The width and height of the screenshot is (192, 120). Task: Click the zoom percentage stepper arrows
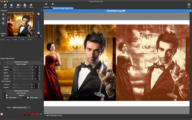click(41, 36)
